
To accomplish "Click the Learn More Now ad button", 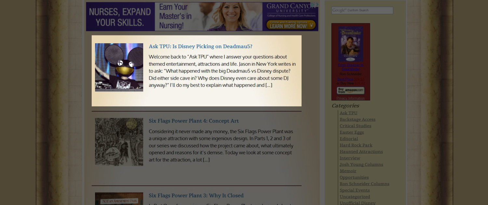I will 291,25.
